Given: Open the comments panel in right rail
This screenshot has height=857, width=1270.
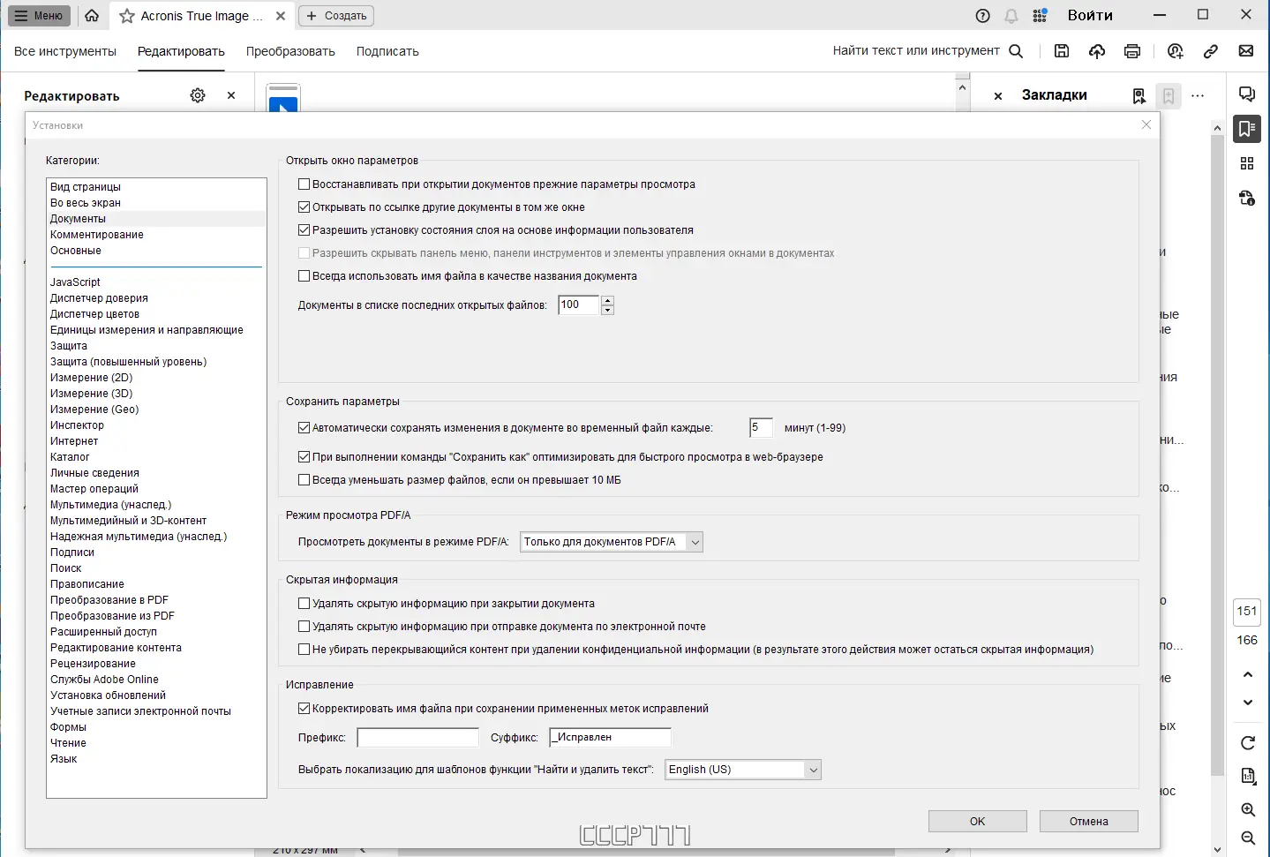Looking at the screenshot, I should (1247, 94).
